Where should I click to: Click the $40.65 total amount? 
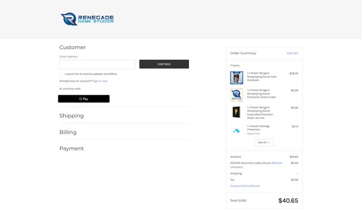tap(288, 201)
